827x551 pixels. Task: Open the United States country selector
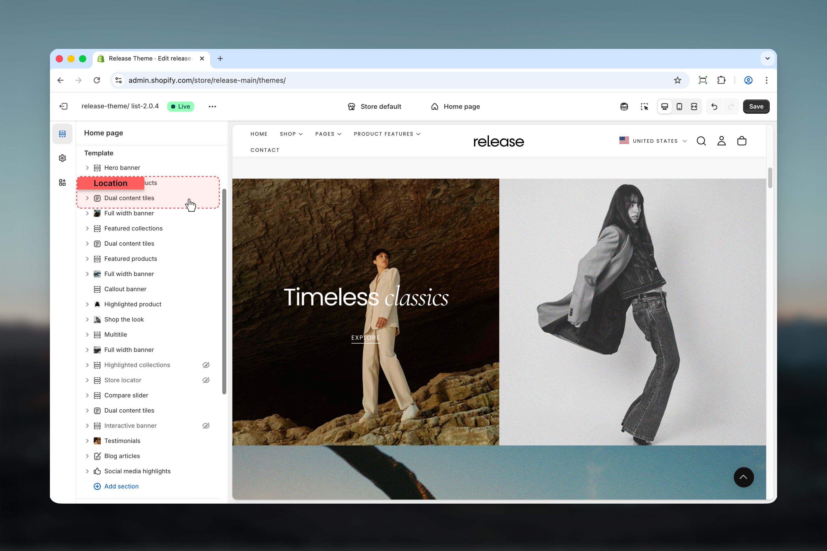(x=653, y=141)
